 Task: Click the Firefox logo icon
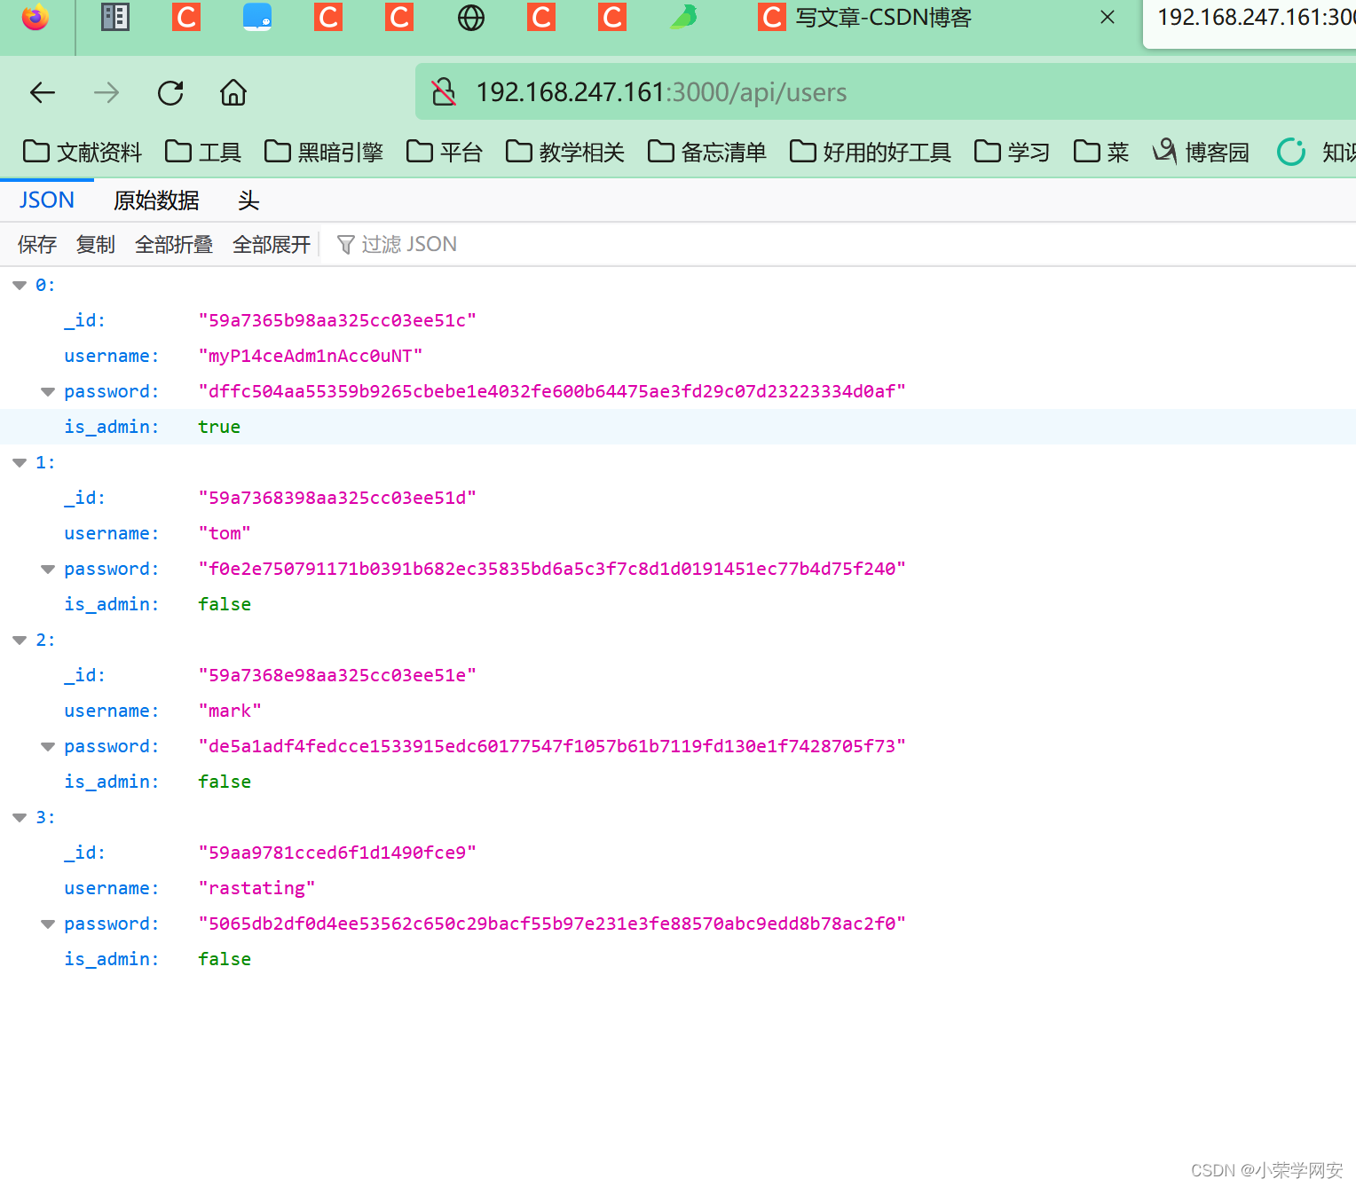35,17
